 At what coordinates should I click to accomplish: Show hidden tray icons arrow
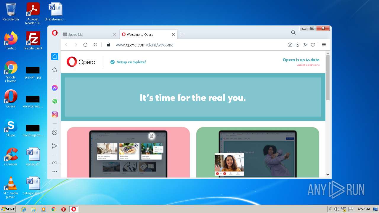pyautogui.click(x=330, y=209)
